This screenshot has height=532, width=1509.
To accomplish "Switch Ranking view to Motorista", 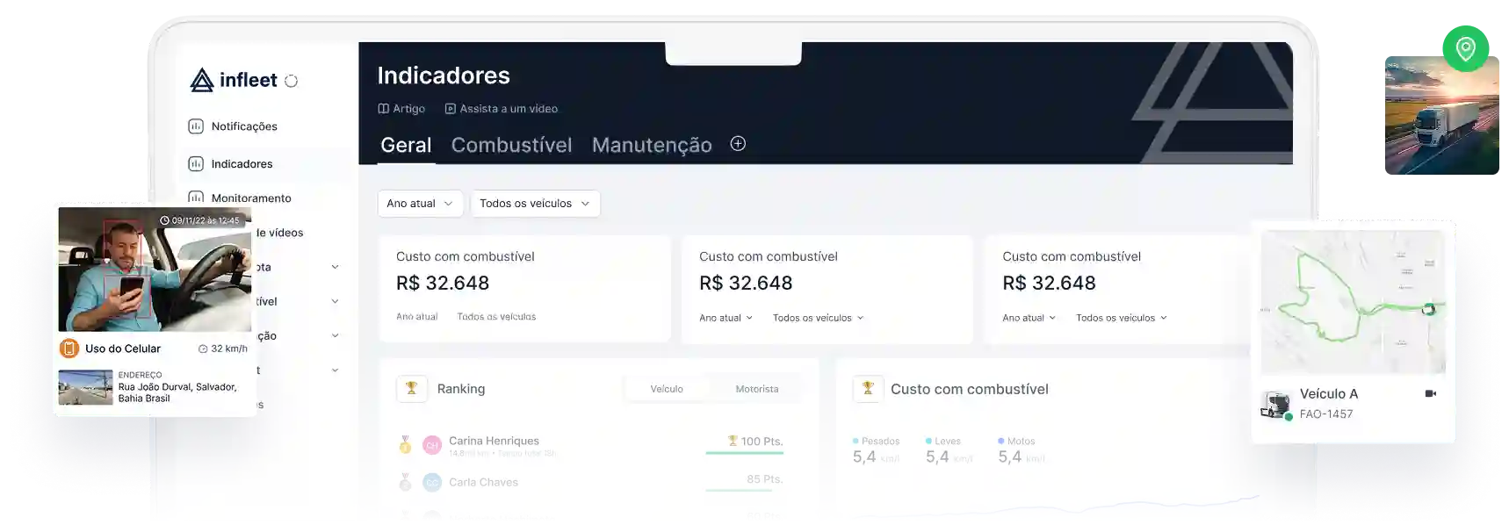I will click(756, 389).
